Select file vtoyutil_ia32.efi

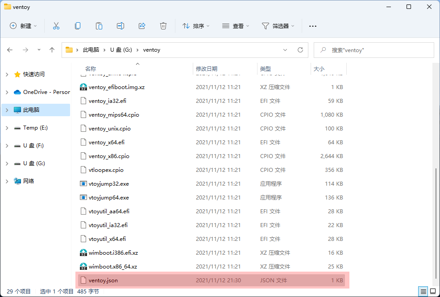(211, 225)
